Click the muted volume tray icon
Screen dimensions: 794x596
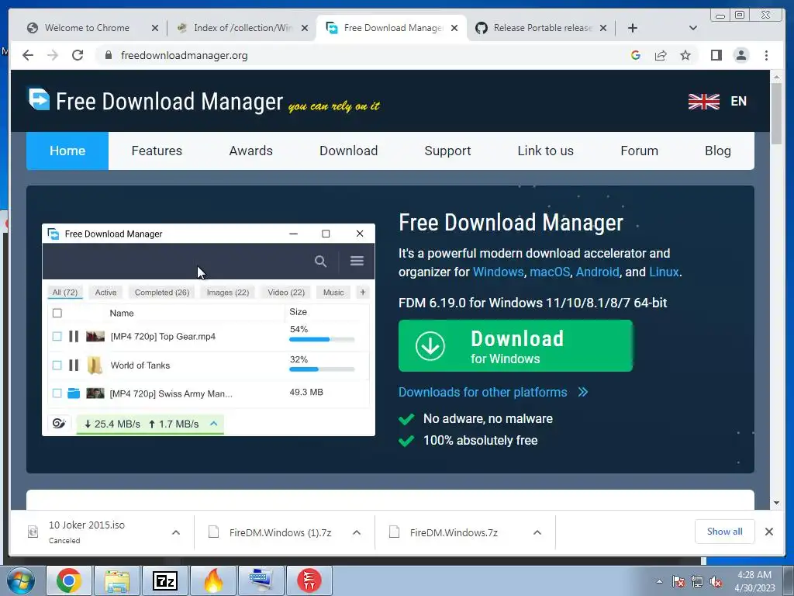(716, 582)
